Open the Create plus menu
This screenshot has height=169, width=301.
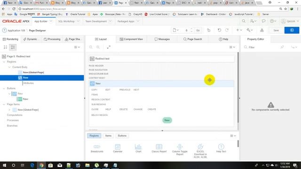(239, 30)
